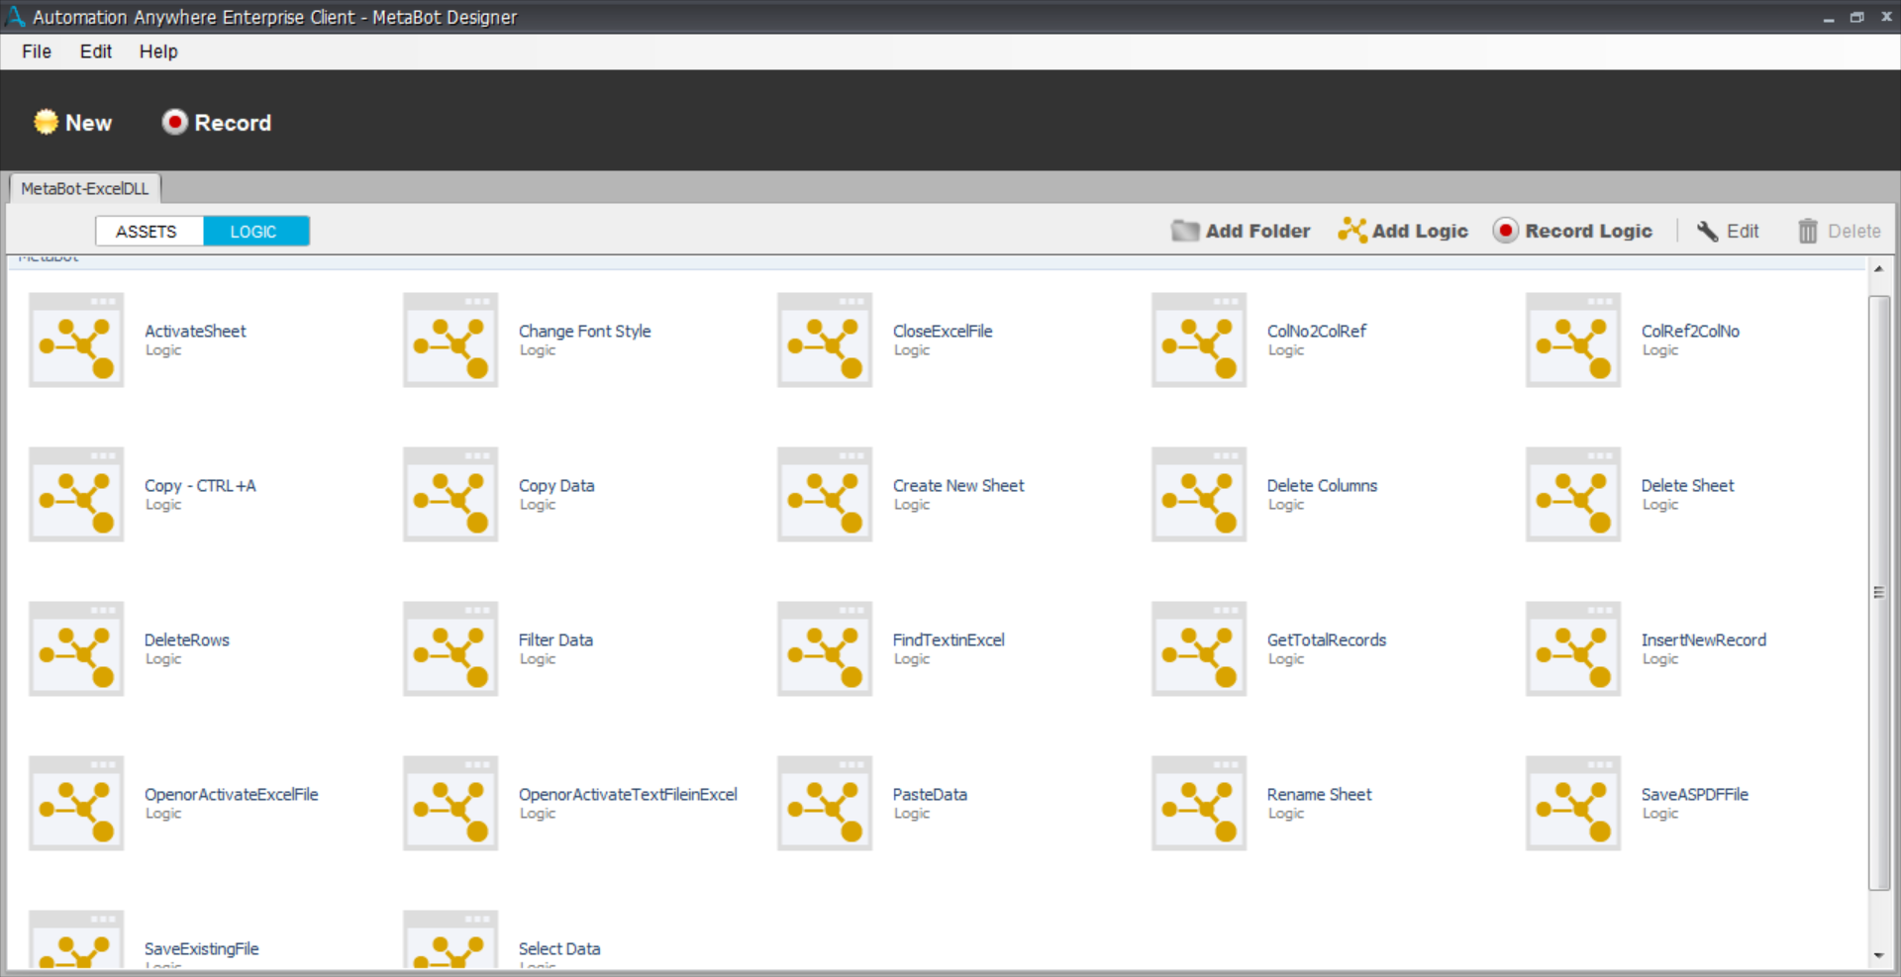The height and width of the screenshot is (977, 1901).
Task: Click the OpenorActivateTextFileinExcel logic icon
Action: [450, 803]
